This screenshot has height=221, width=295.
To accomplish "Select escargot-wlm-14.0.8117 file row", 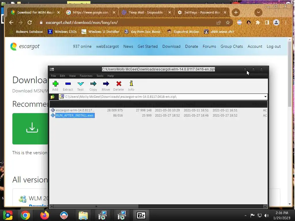I will [x=158, y=110].
